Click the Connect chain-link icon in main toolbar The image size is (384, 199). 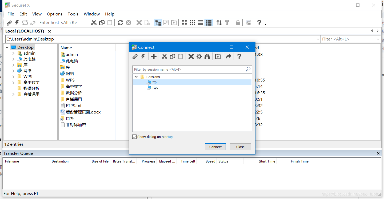9,23
